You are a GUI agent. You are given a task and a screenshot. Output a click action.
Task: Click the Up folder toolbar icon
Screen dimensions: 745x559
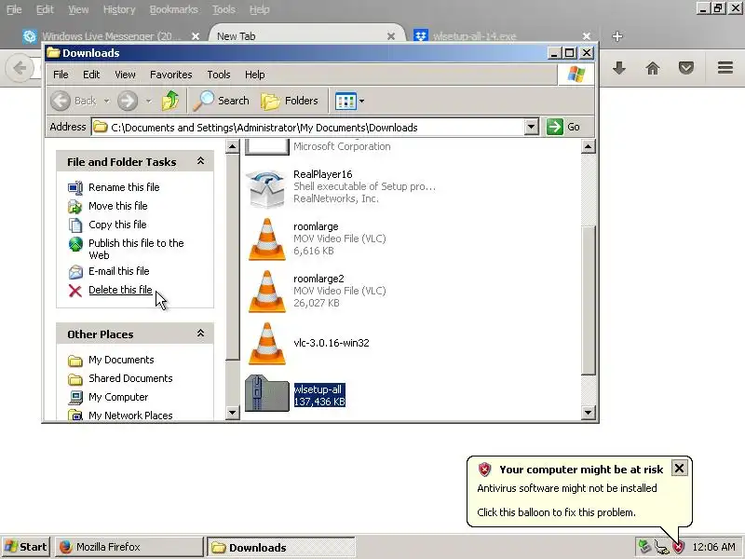pos(170,101)
